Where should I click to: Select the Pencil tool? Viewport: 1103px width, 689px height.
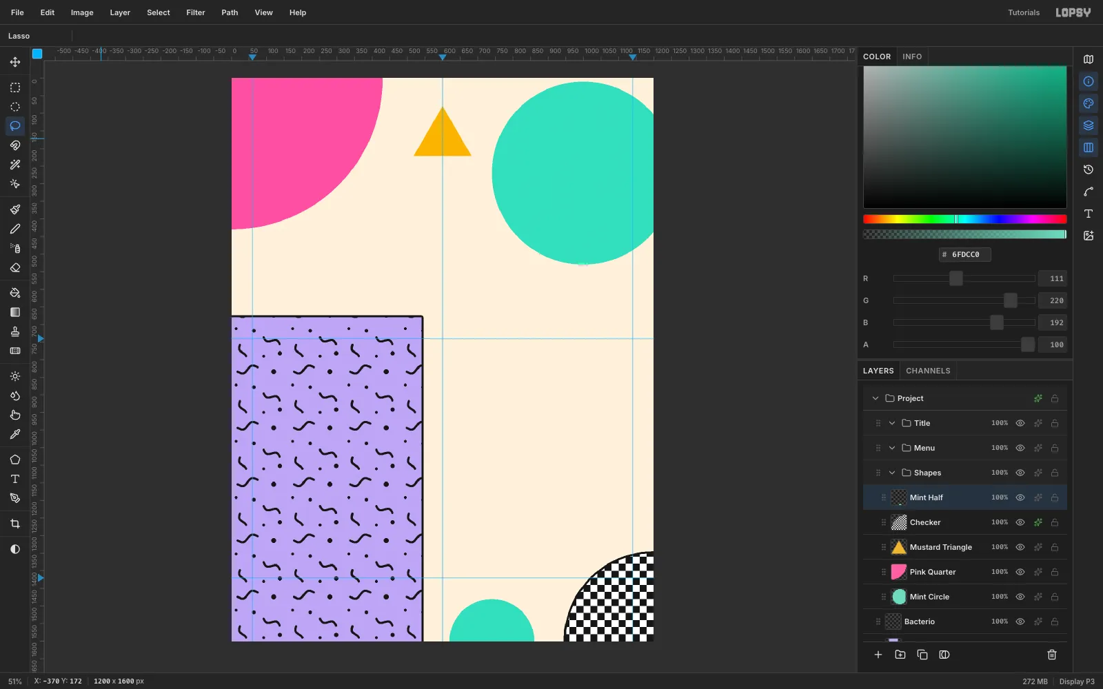[x=15, y=229]
